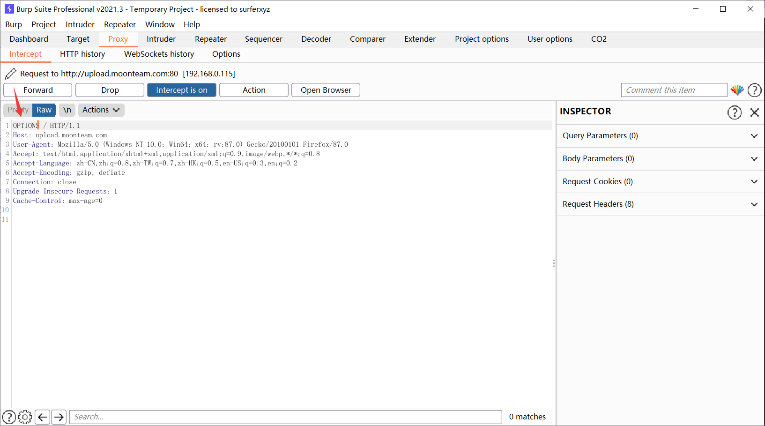The width and height of the screenshot is (765, 426).
Task: Click the 0 matches label
Action: point(527,417)
